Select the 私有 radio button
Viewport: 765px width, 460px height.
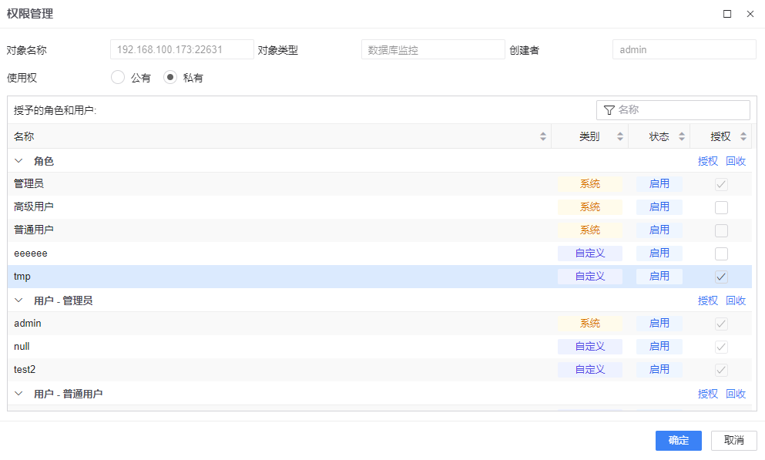point(169,78)
